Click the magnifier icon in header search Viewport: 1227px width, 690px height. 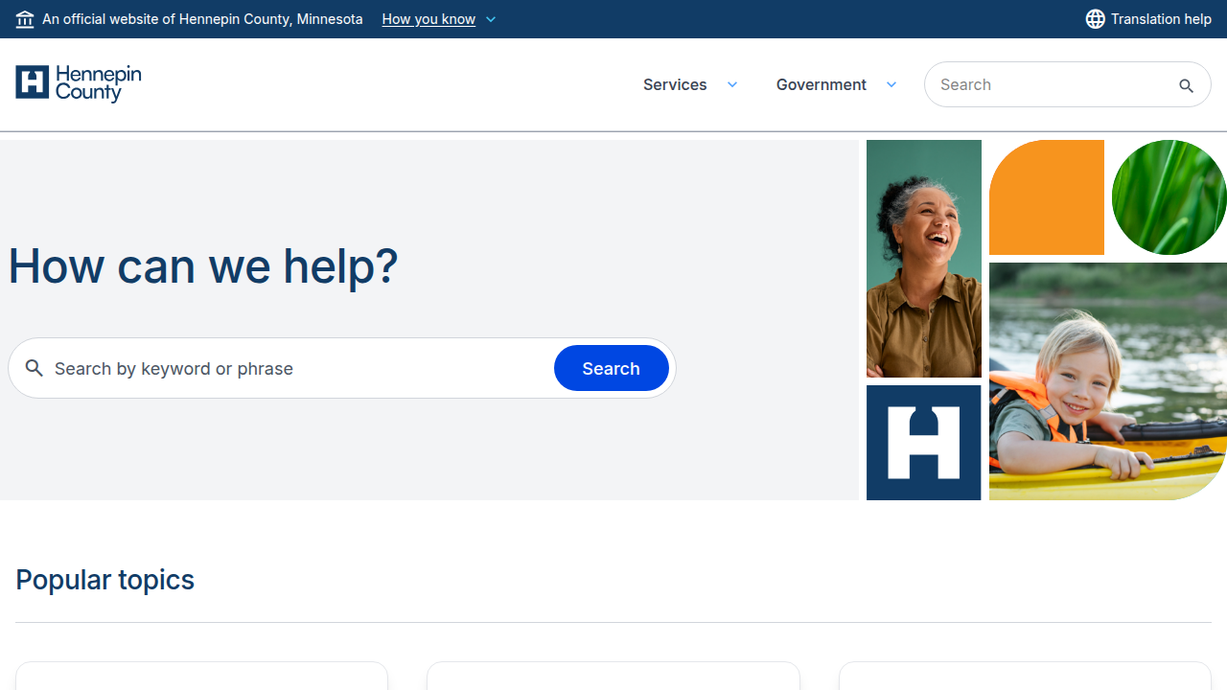(x=1186, y=85)
